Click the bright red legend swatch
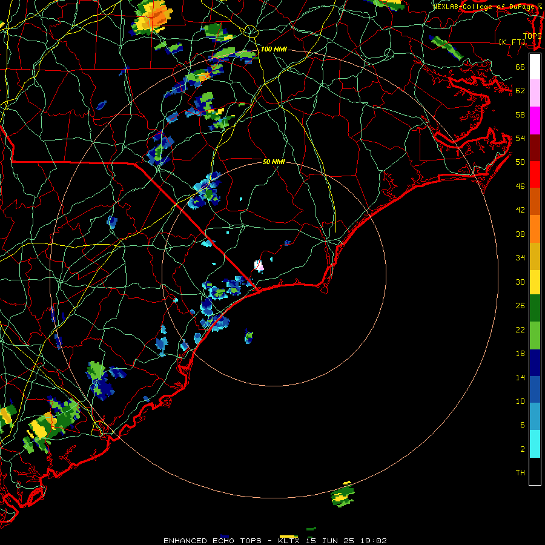545x545 pixels. click(535, 174)
